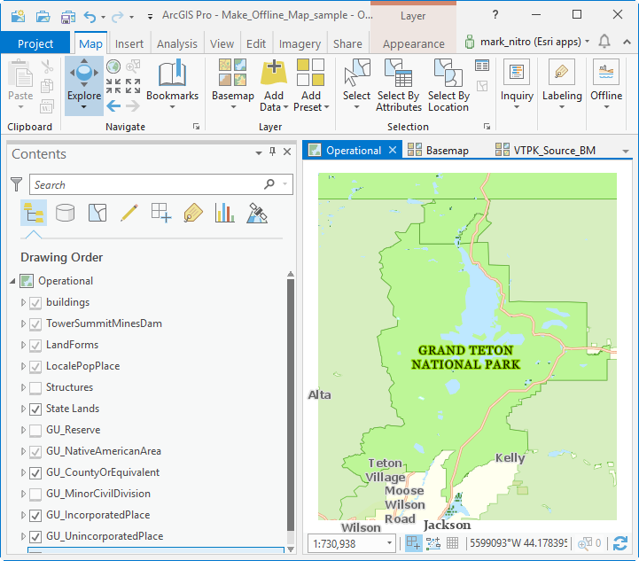List layers by labeling tag icon

(193, 213)
